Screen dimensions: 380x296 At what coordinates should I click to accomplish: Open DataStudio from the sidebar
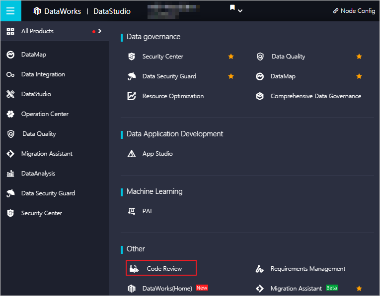click(x=36, y=94)
